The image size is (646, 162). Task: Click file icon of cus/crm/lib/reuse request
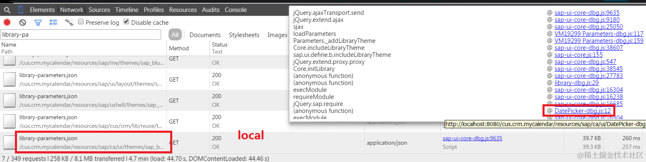point(9,121)
